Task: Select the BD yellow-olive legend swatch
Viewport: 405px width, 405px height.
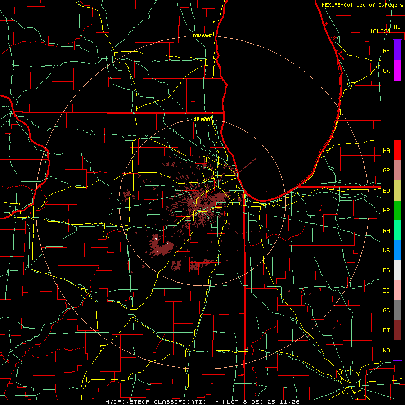Action: (397, 191)
